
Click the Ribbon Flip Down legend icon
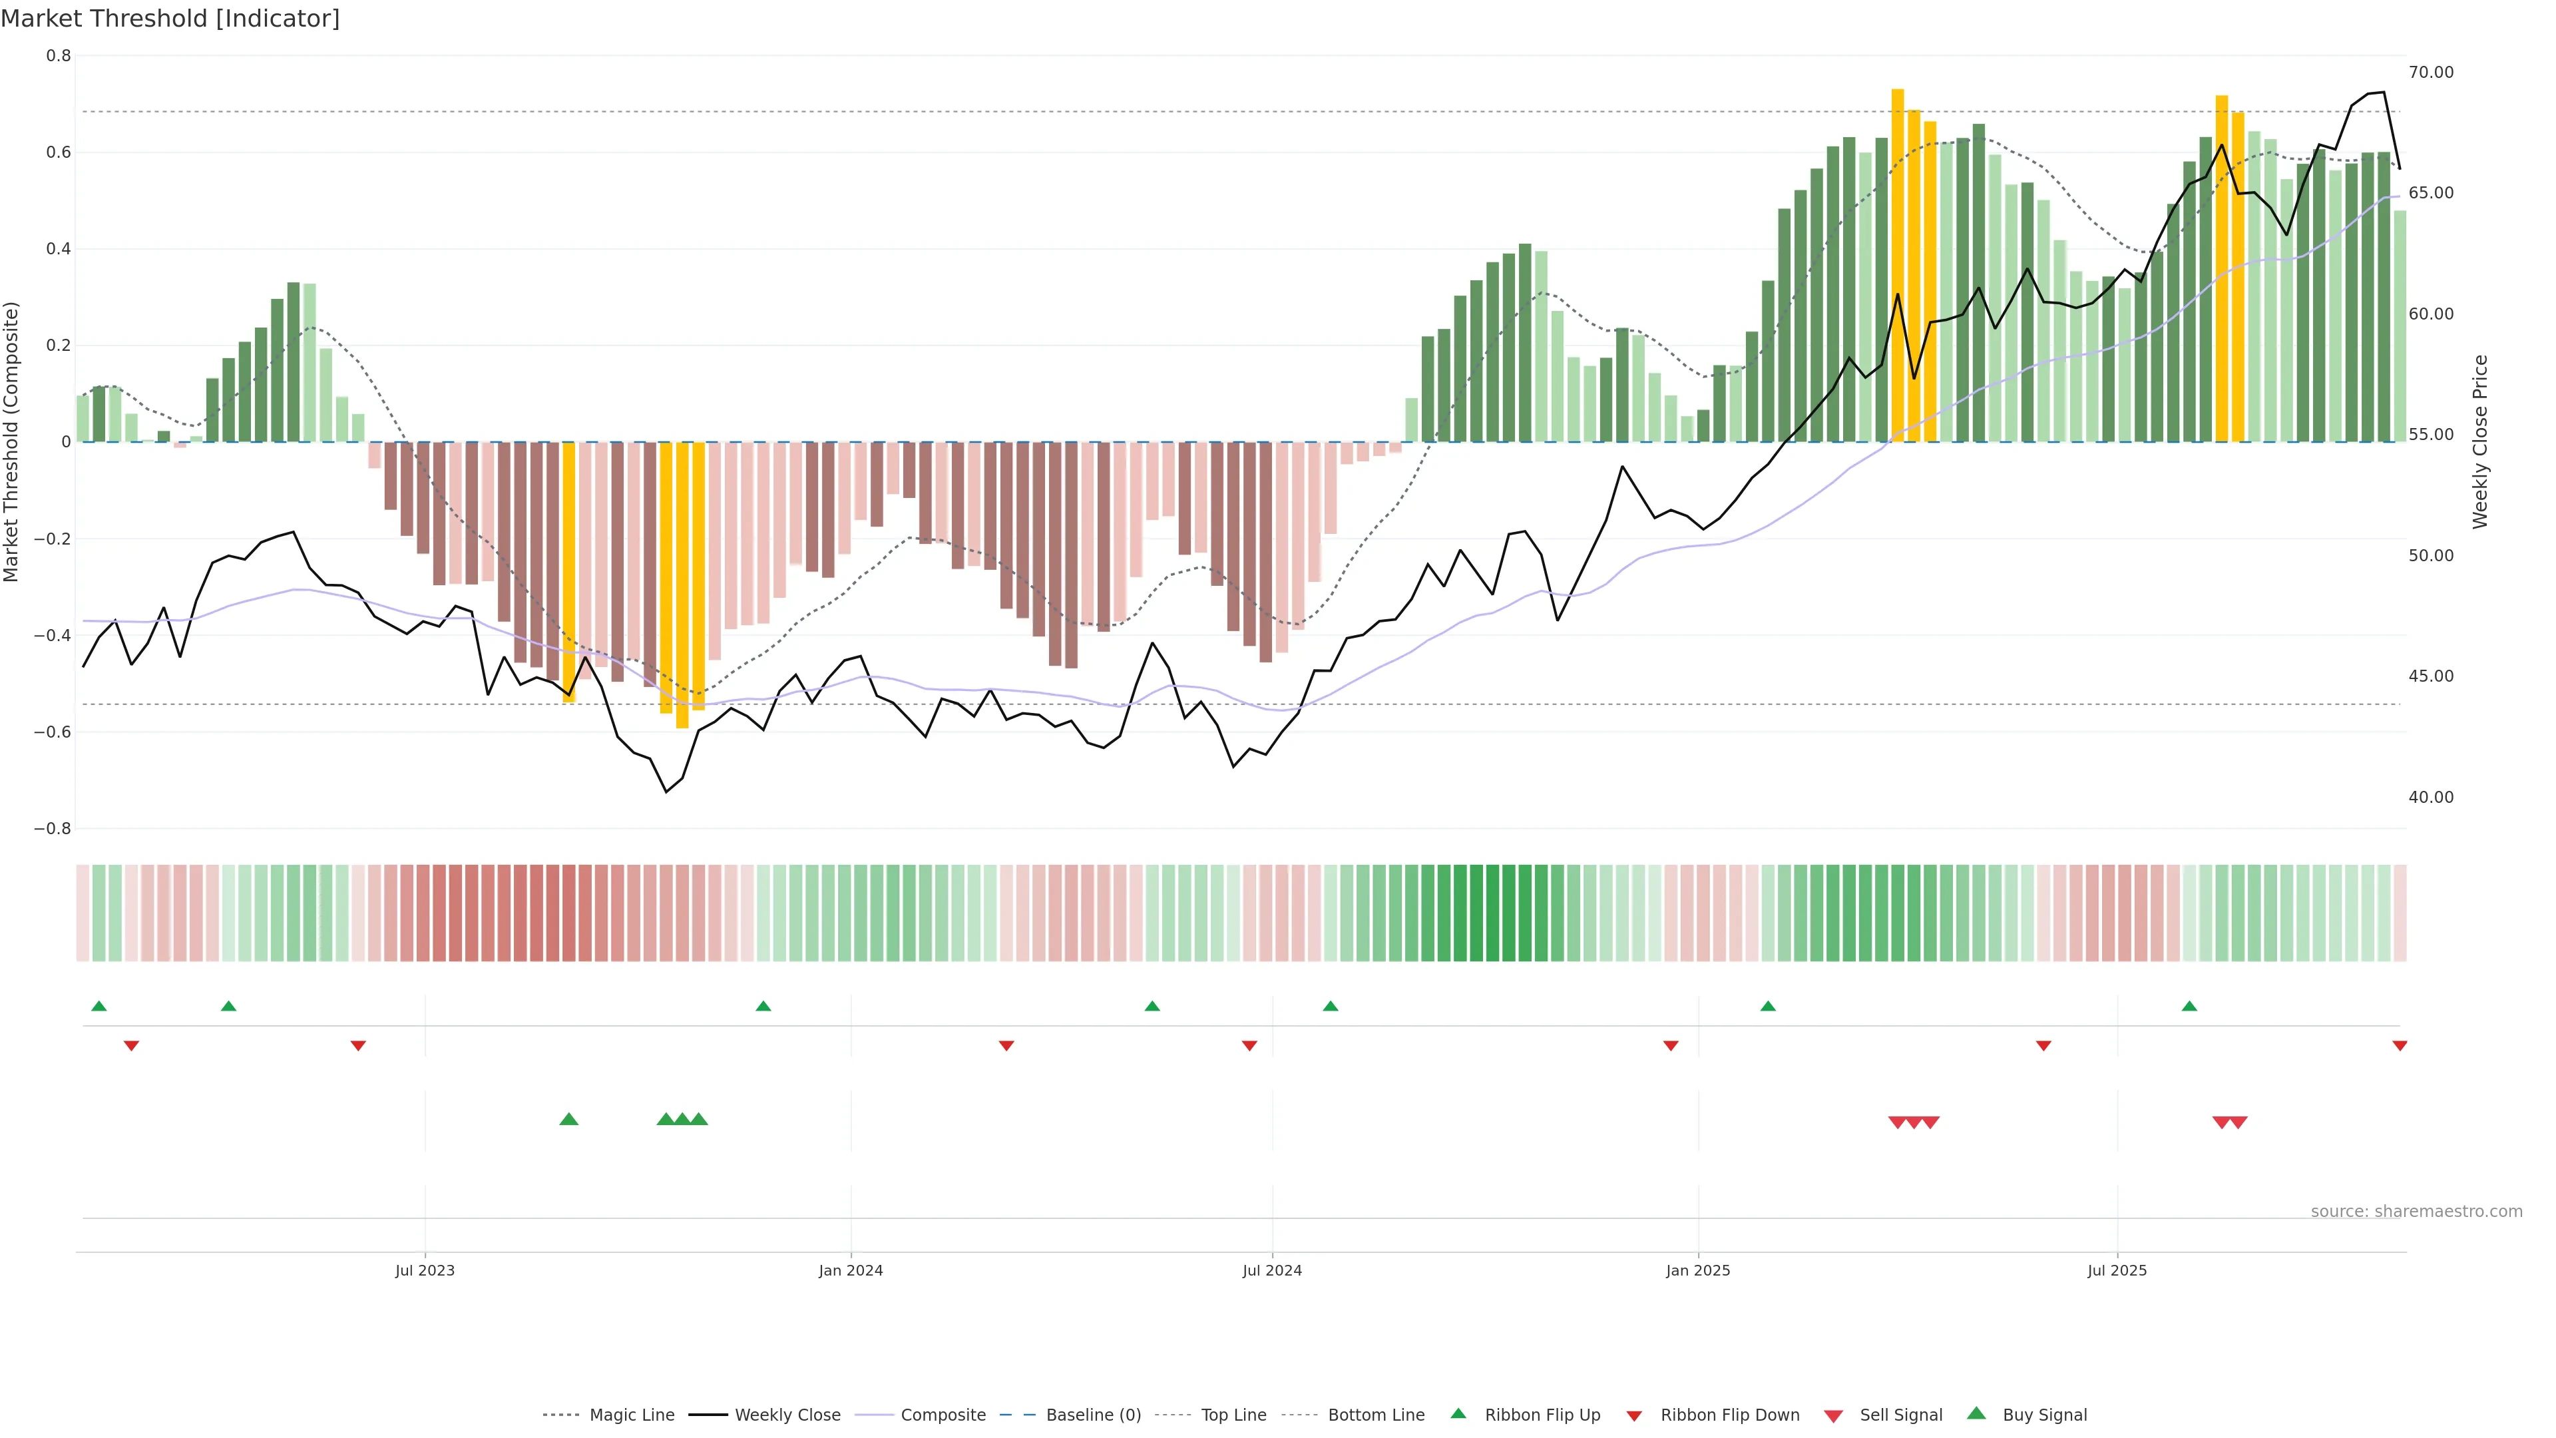1634,1416
